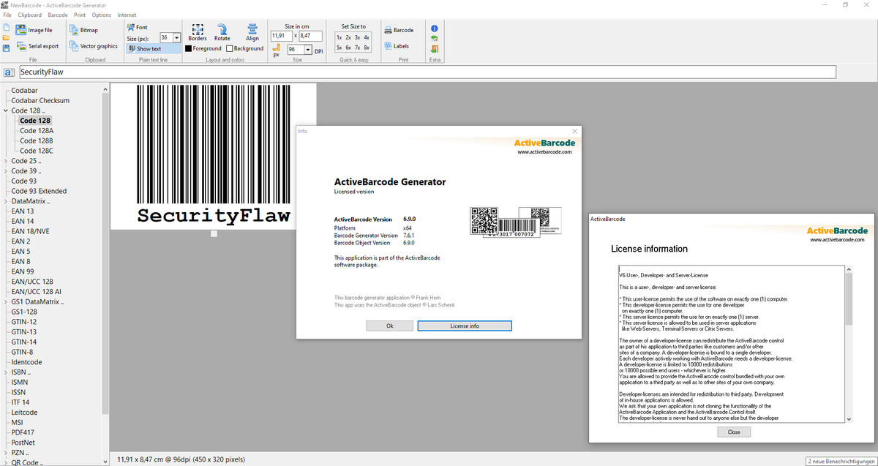
Task: Select Codabar Checksum barcode type
Action: [40, 100]
